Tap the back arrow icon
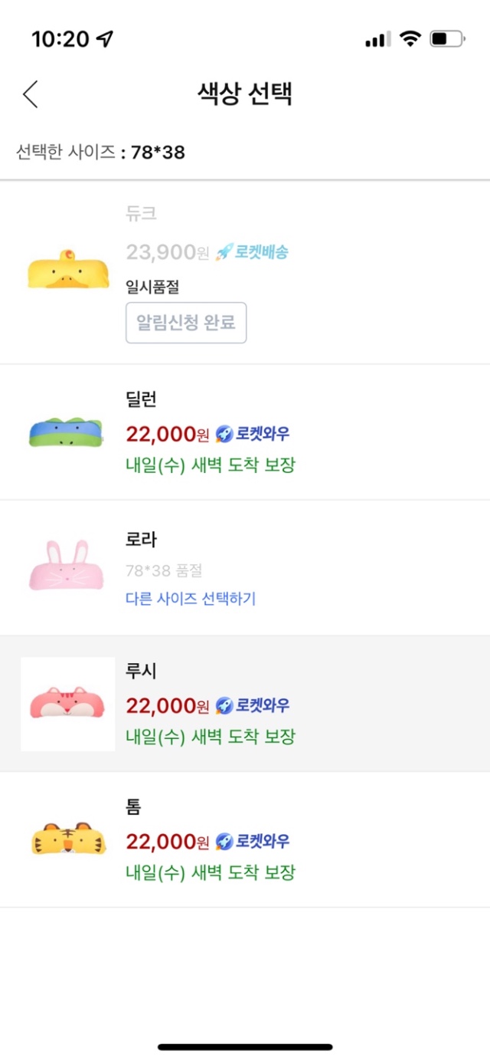The width and height of the screenshot is (490, 1061). pos(31,94)
